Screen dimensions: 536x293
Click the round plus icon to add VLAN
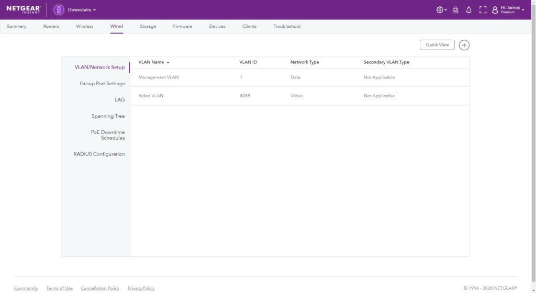pos(464,45)
